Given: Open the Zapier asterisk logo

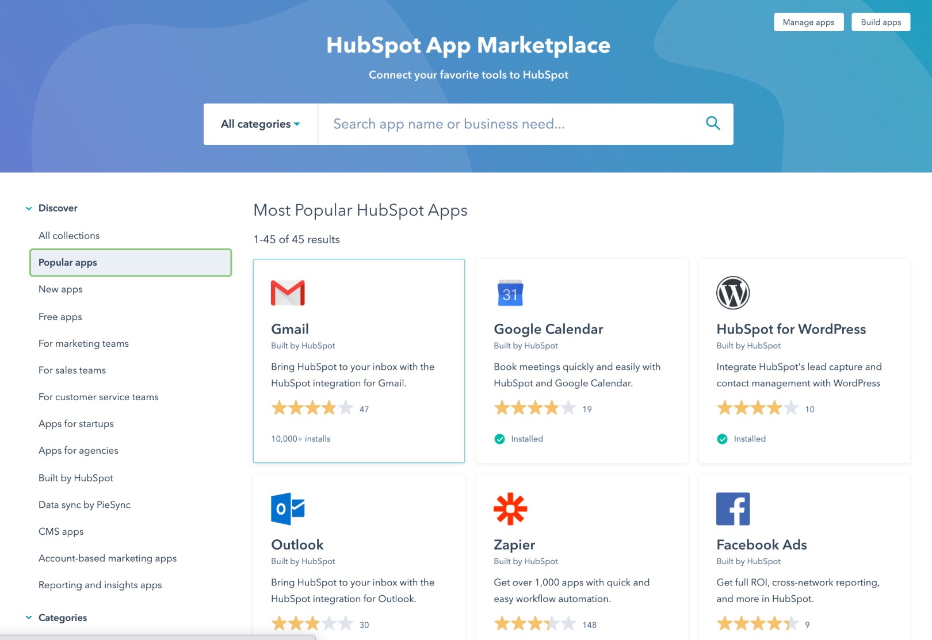Looking at the screenshot, I should (x=510, y=508).
